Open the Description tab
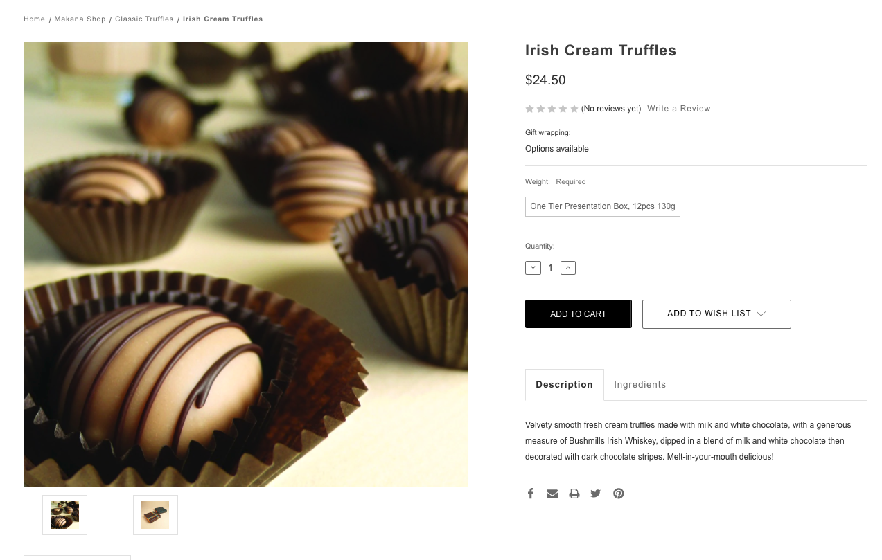This screenshot has width=882, height=560. 564,385
